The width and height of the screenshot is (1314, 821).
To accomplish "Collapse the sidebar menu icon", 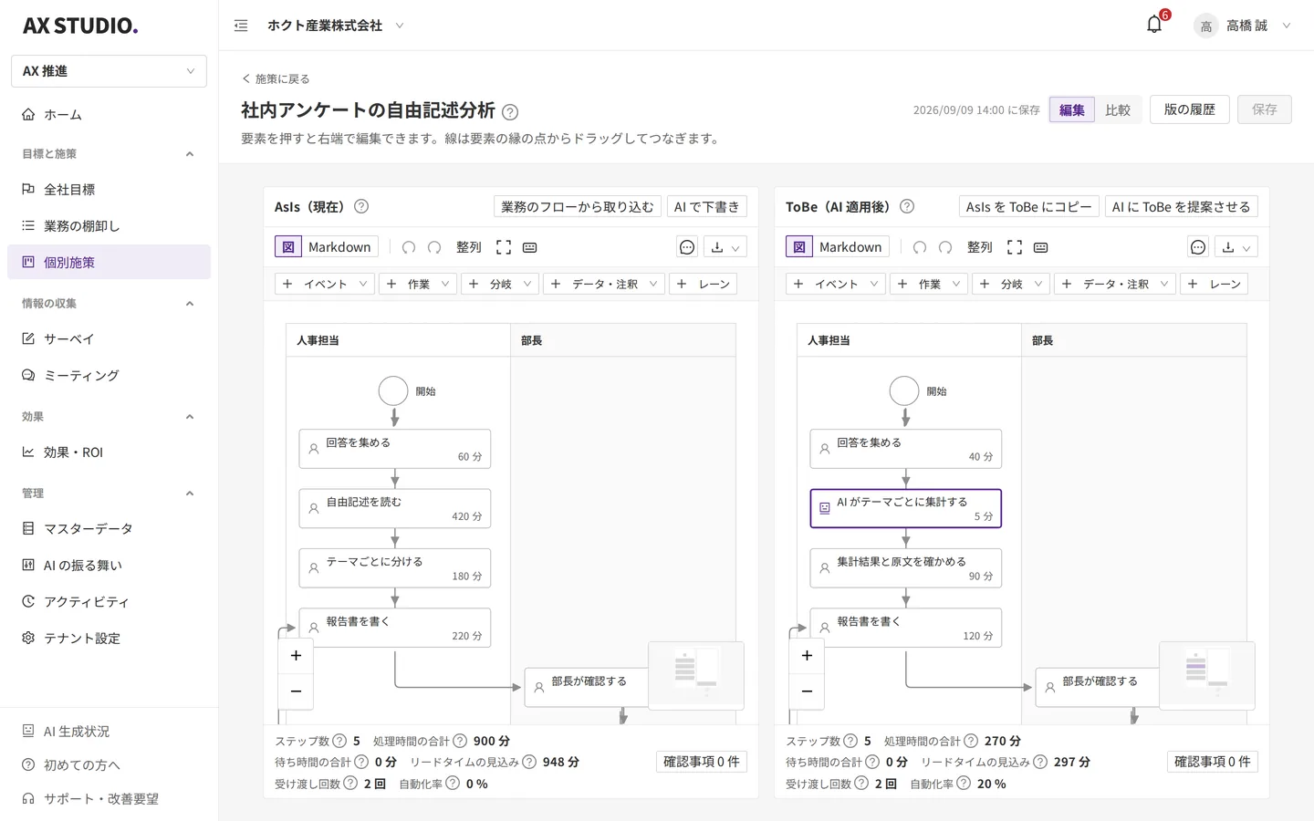I will pyautogui.click(x=241, y=26).
